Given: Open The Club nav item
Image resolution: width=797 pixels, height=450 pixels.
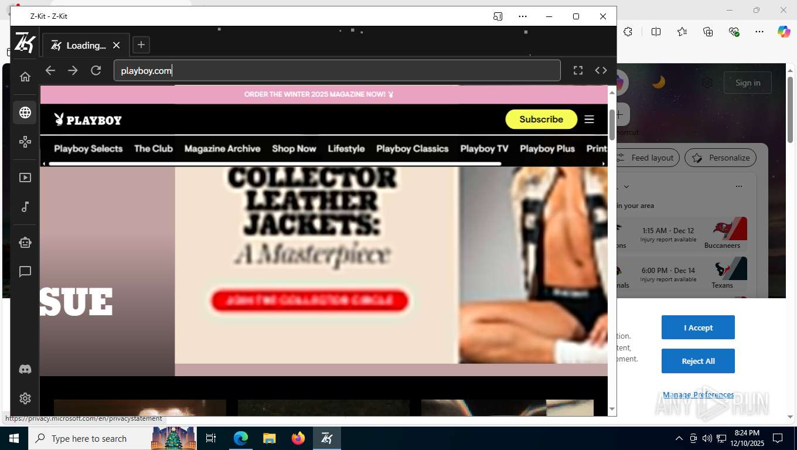Looking at the screenshot, I should pos(154,149).
